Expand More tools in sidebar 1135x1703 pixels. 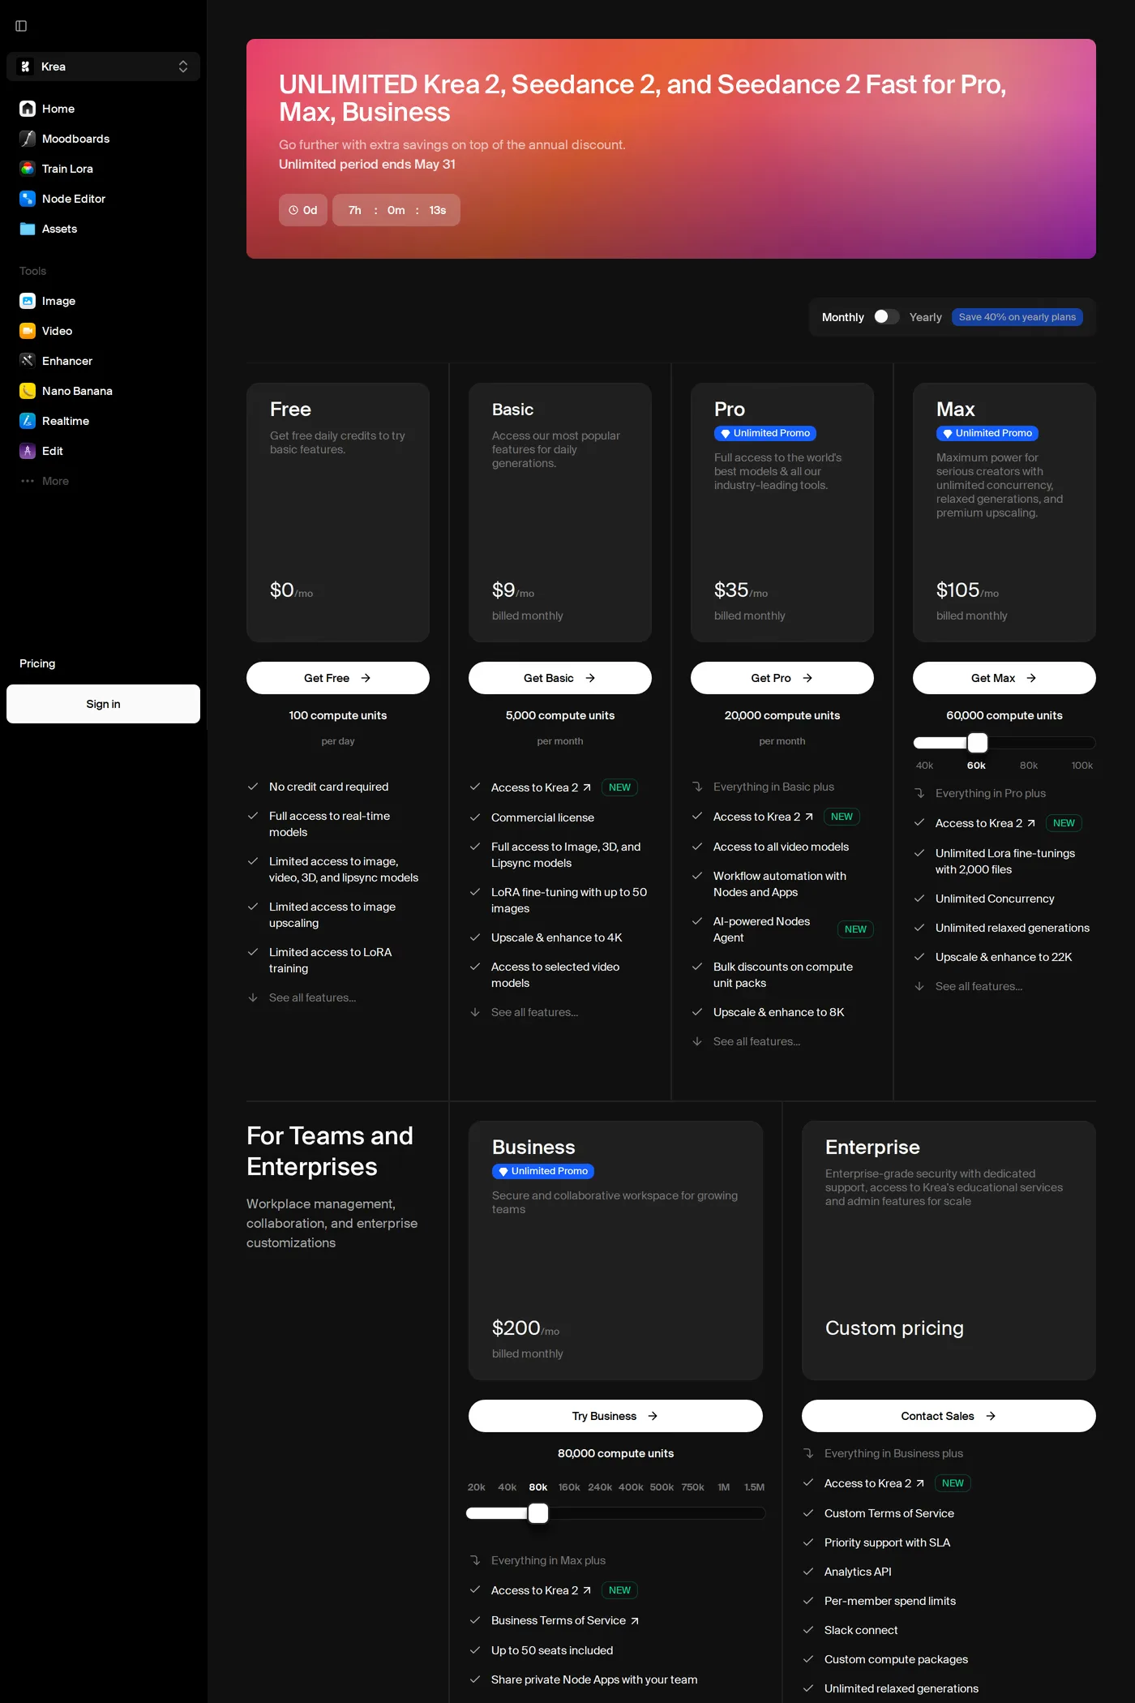coord(45,481)
